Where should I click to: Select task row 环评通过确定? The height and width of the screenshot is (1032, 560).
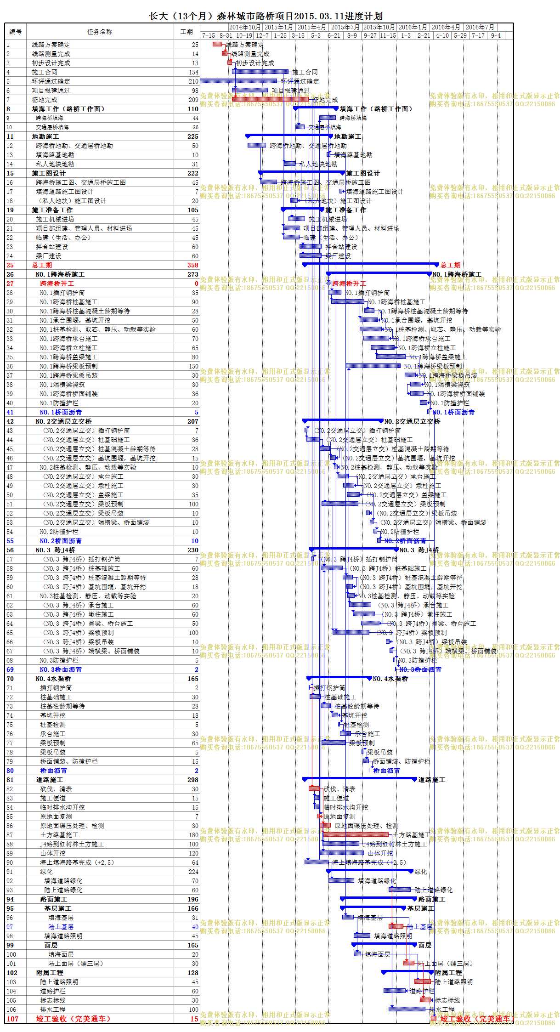102,81
